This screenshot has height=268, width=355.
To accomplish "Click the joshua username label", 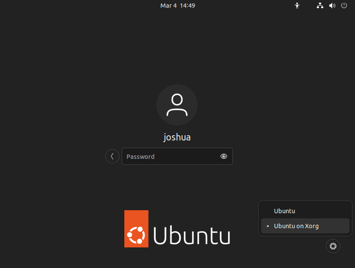I will pyautogui.click(x=177, y=137).
